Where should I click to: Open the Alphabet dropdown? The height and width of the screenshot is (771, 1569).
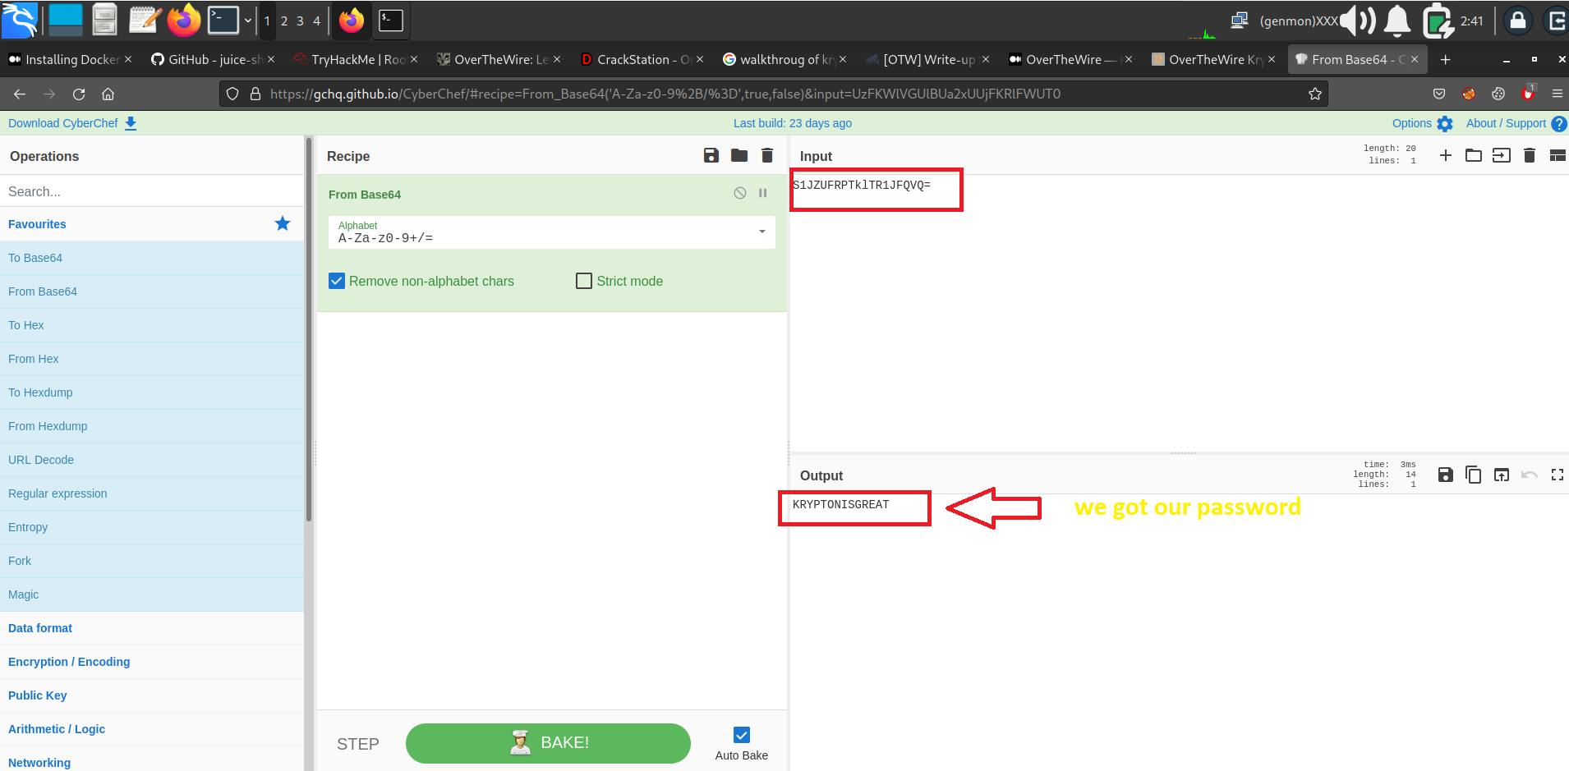761,232
